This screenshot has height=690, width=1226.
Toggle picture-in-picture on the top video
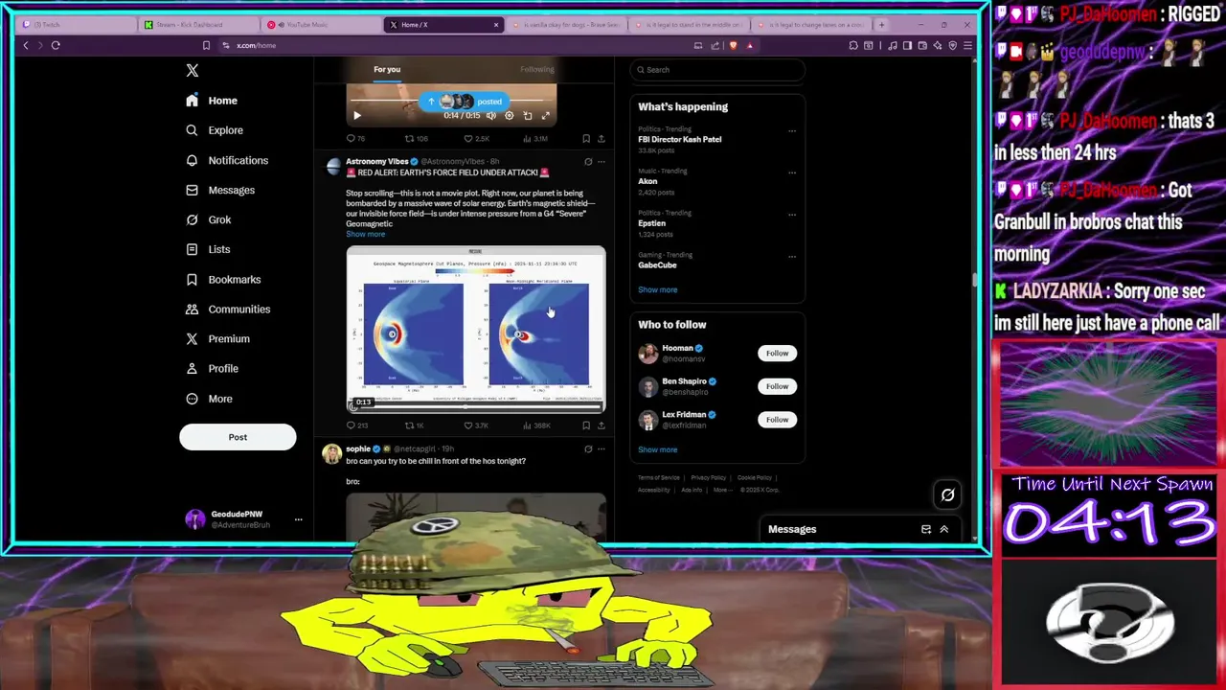(x=528, y=116)
